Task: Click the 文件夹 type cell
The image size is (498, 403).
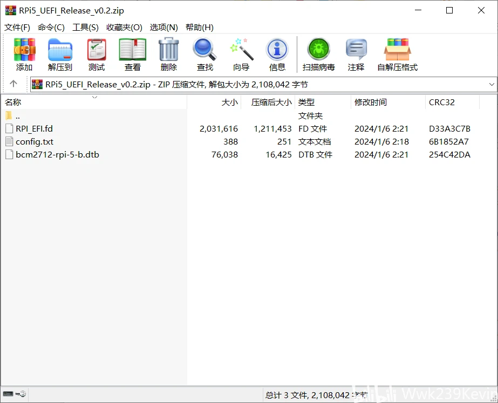Action: 310,115
